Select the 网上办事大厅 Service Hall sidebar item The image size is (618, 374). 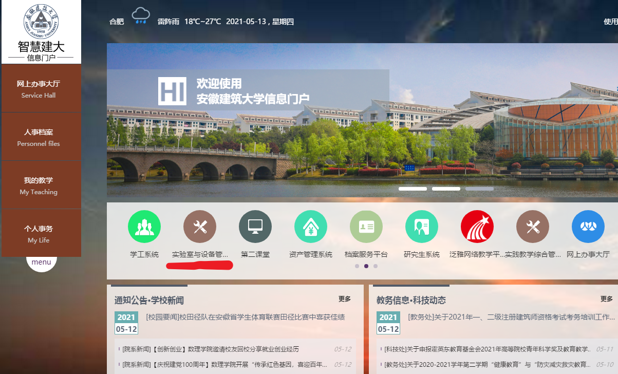[x=42, y=88]
